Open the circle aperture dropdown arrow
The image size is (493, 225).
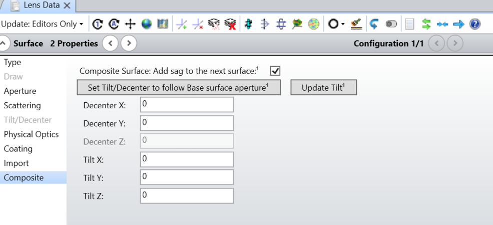[343, 24]
